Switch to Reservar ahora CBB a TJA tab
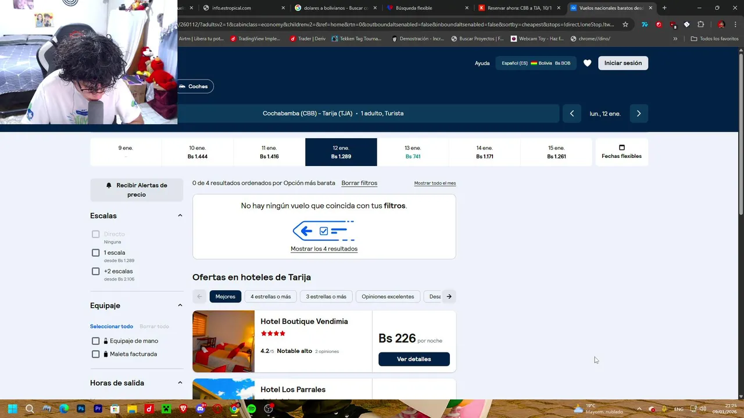 [x=519, y=8]
